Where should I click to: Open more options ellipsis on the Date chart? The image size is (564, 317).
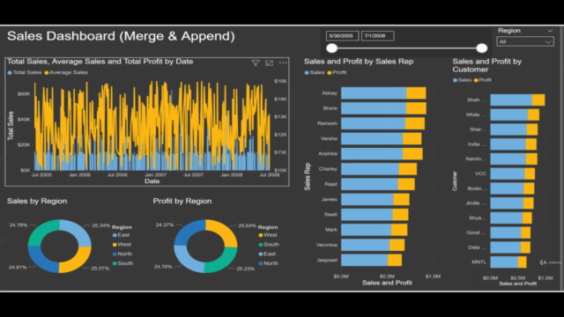(x=283, y=63)
